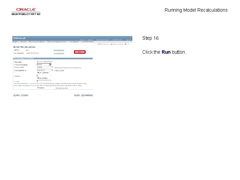The height and width of the screenshot is (180, 240).
Task: Select the Process Model breadcrumb
Action: tap(74, 42)
